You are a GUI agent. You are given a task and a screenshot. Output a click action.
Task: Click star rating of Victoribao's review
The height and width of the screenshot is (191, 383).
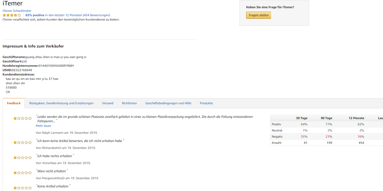click(x=22, y=158)
